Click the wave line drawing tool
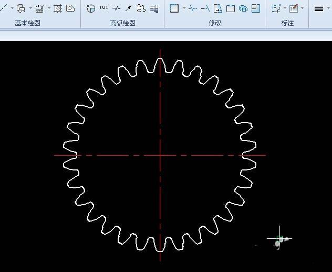This screenshot has width=332, height=272. pos(104,8)
